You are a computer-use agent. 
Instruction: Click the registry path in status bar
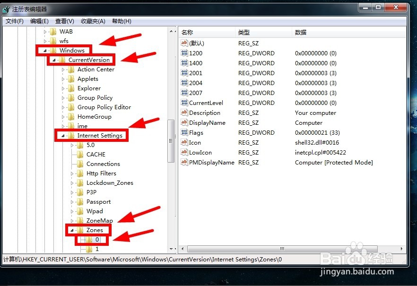(x=142, y=260)
